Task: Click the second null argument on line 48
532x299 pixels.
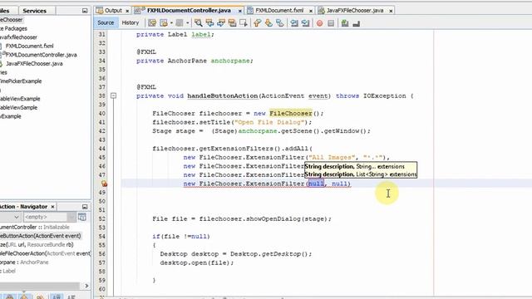Action: tap(340, 184)
